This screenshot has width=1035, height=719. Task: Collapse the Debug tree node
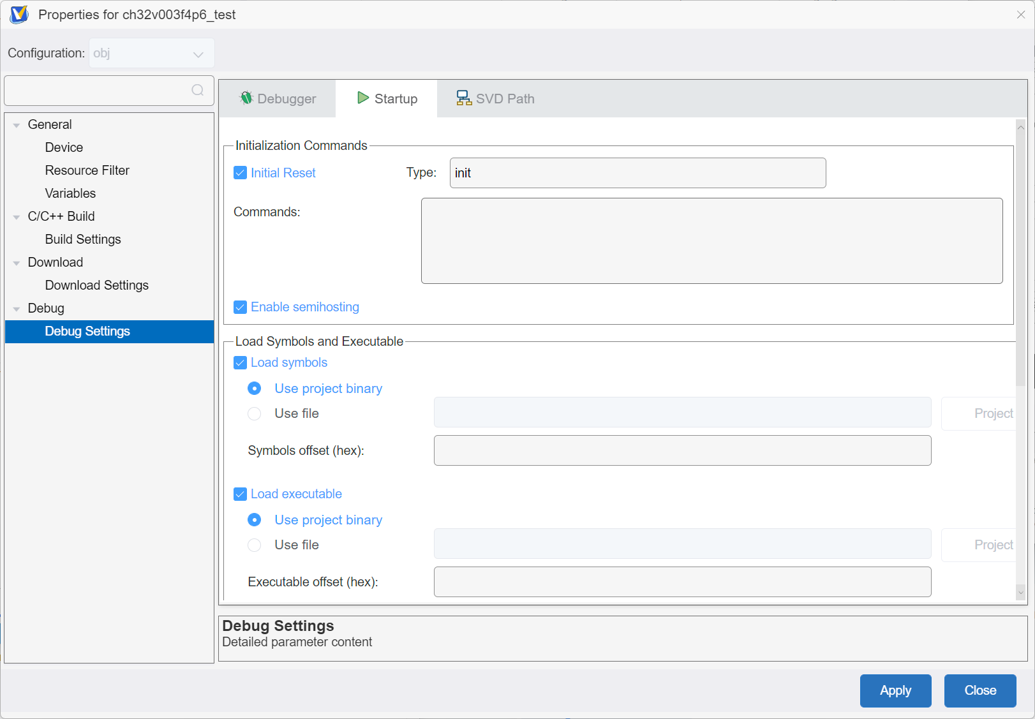point(17,309)
